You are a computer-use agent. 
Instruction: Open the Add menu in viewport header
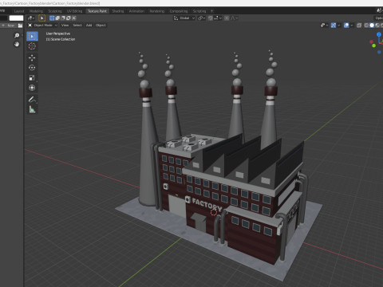tap(89, 26)
